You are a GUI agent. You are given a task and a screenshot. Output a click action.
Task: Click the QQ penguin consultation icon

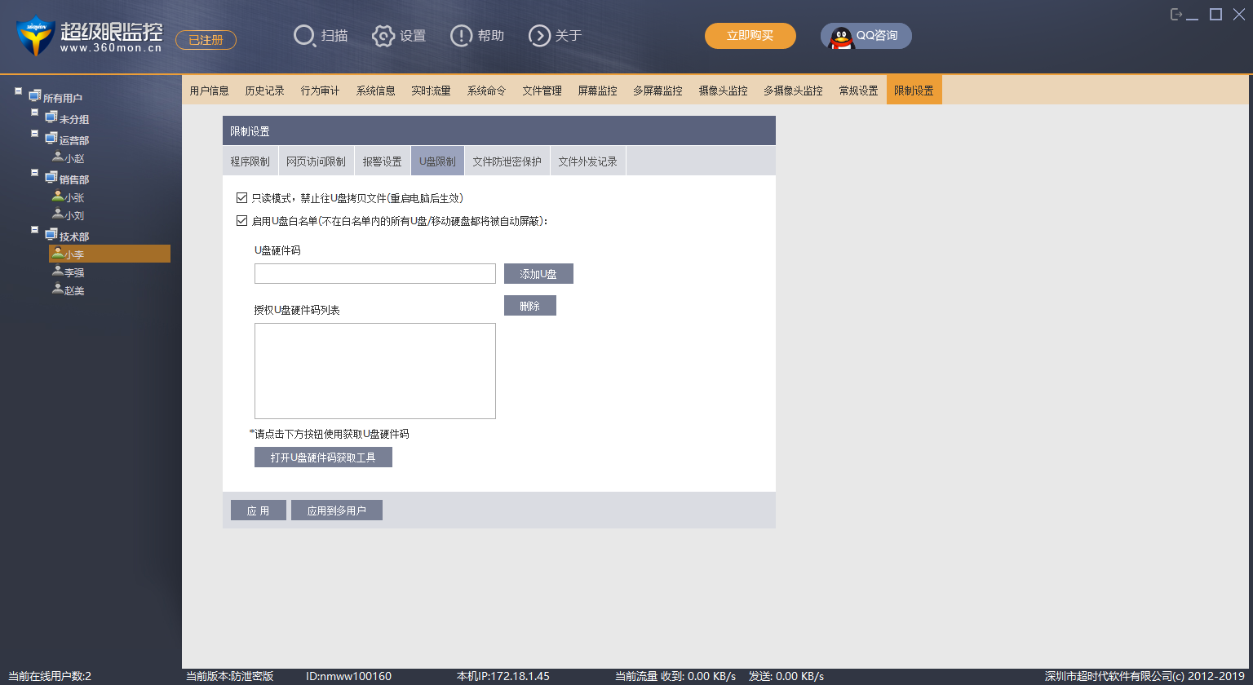tap(841, 37)
